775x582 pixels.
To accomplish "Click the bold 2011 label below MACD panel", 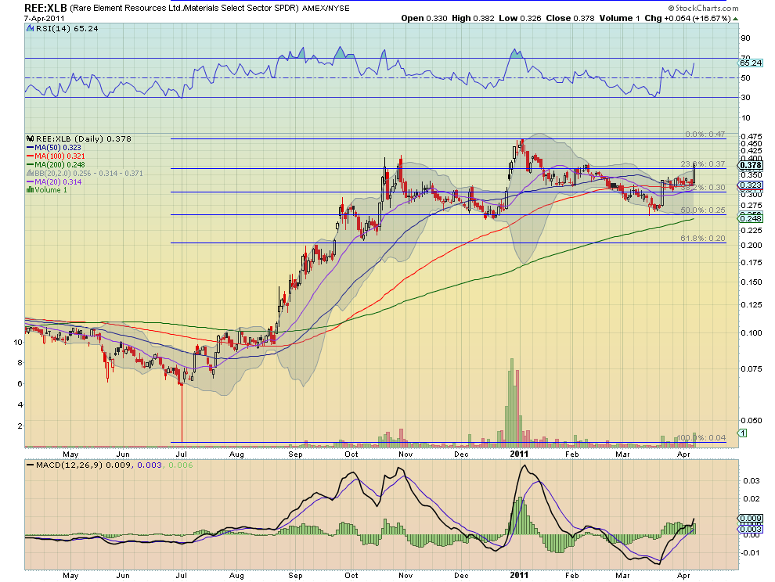I will 520,575.
